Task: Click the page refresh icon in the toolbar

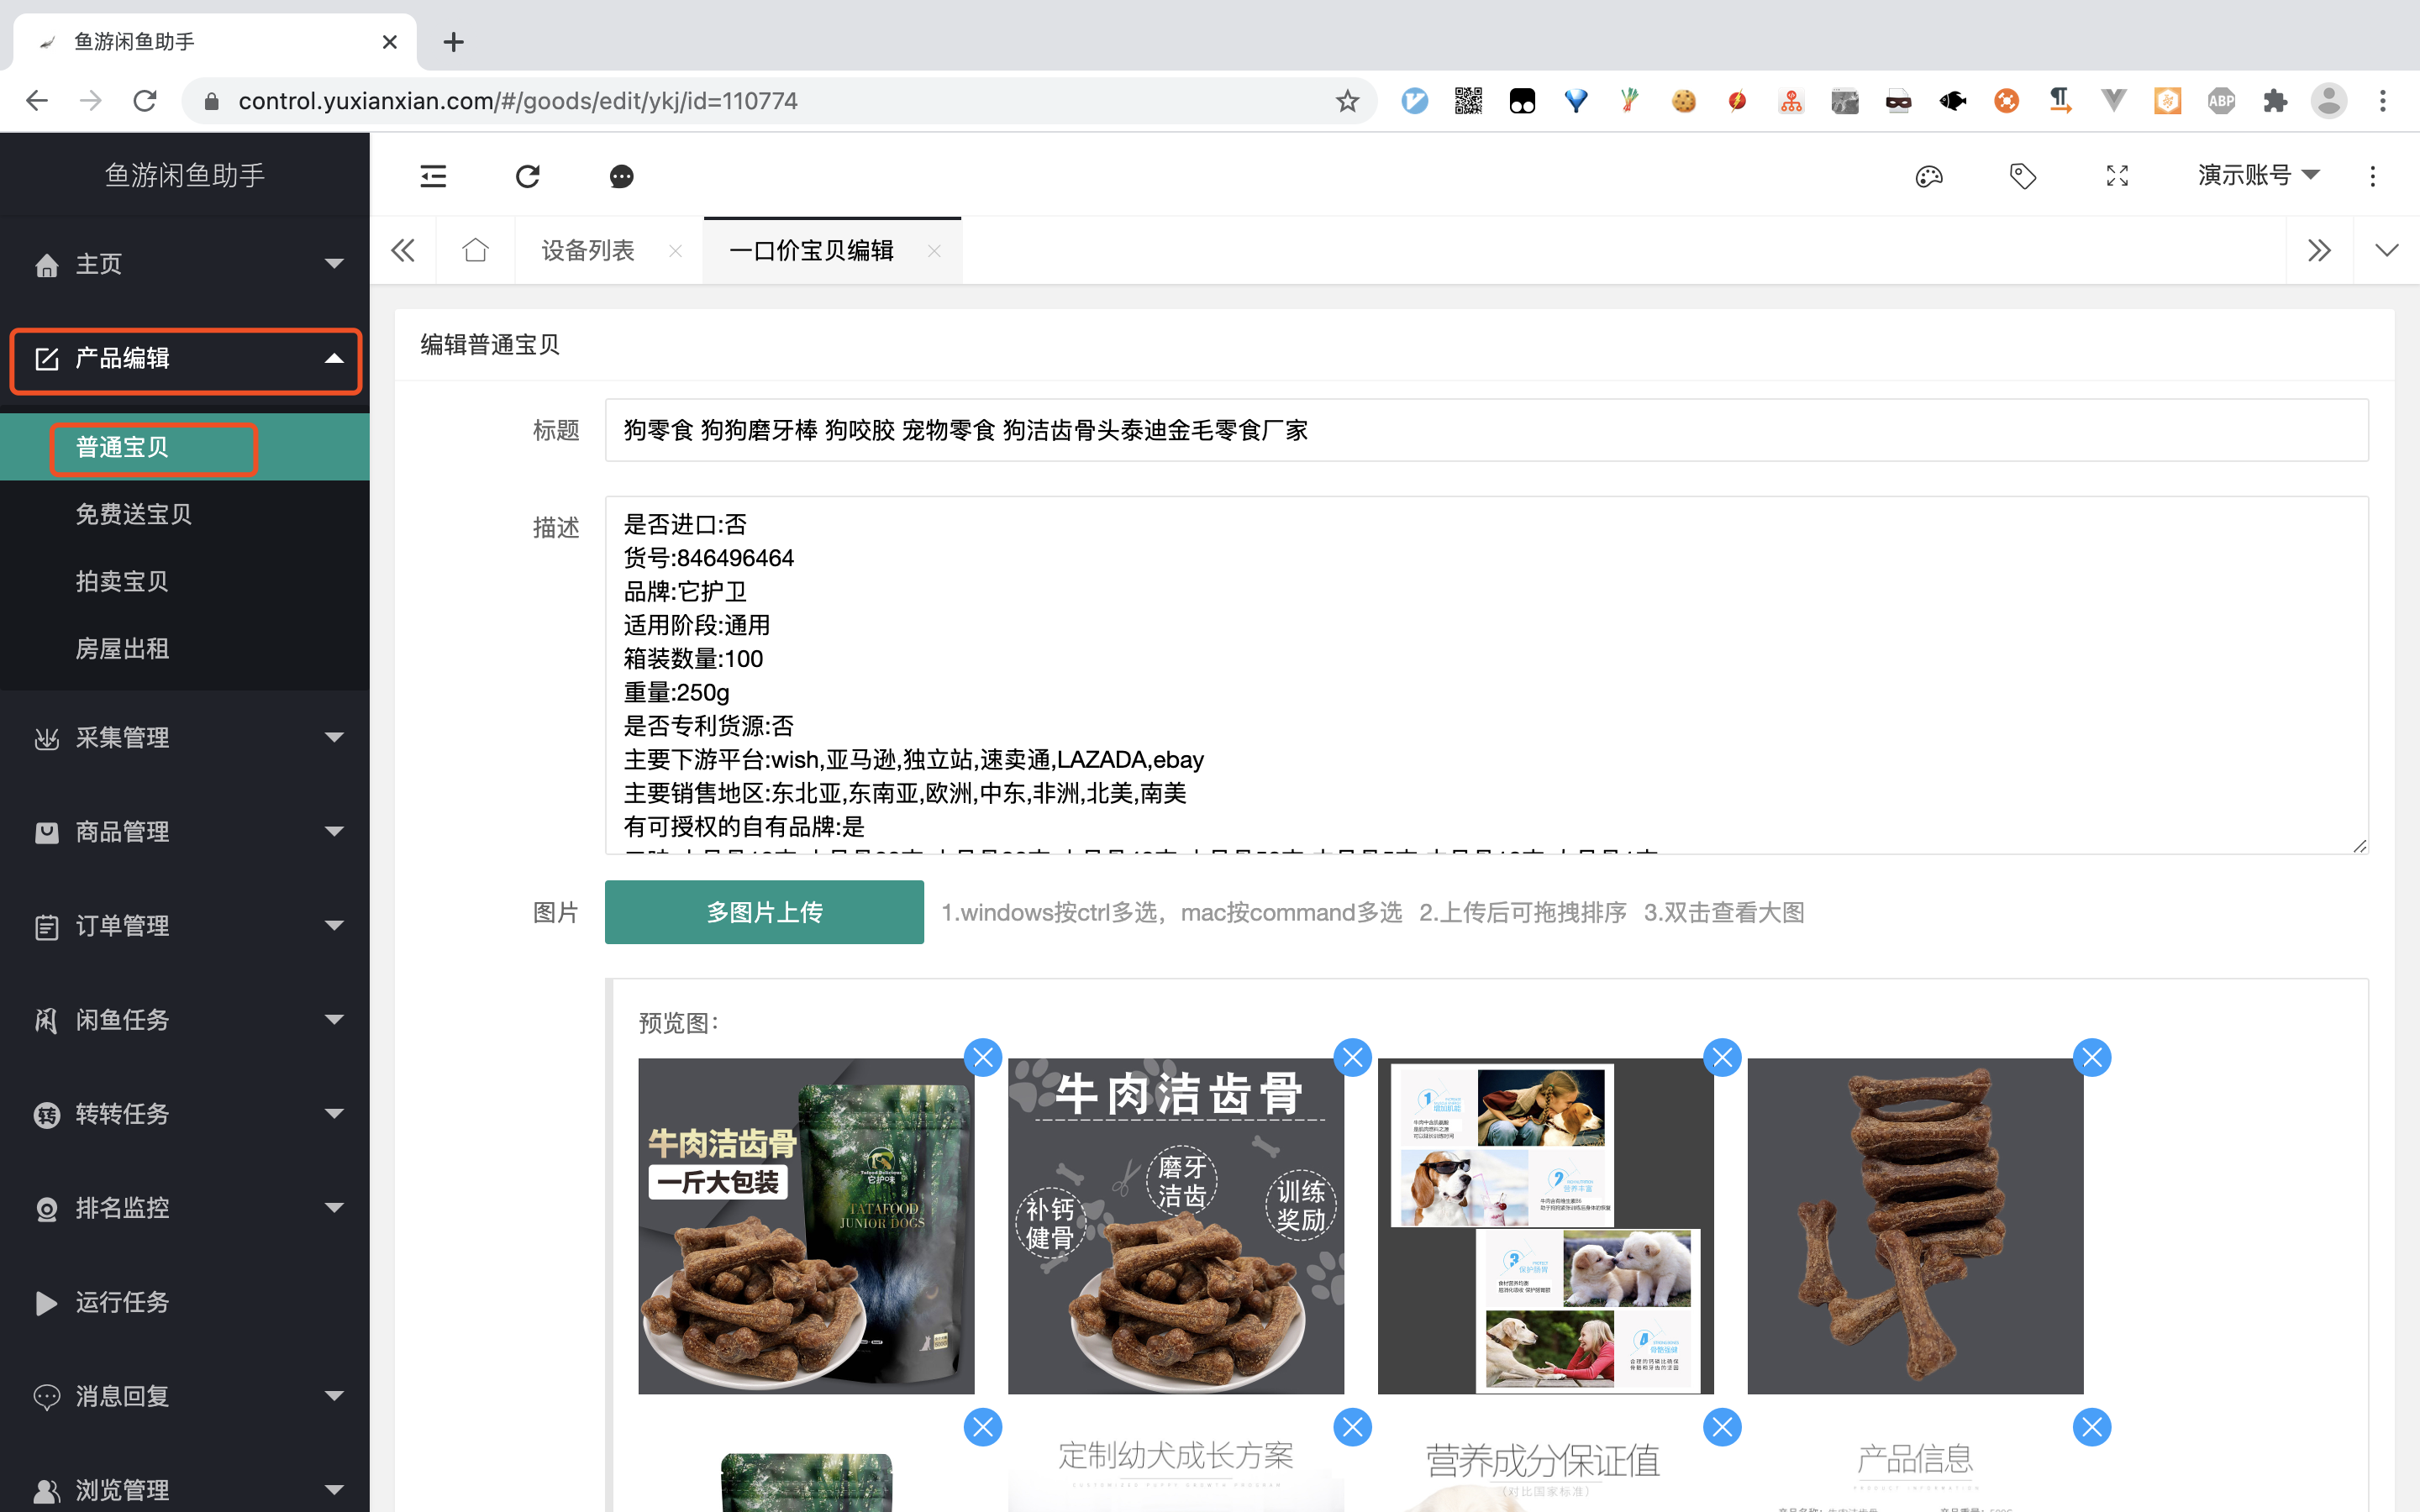Action: coord(527,176)
